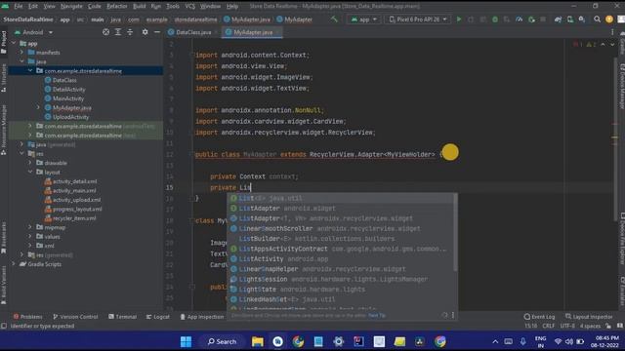Screen dimensions: 625x351
Task: Toggle the Resource Manager side tab
Action: 4,130
